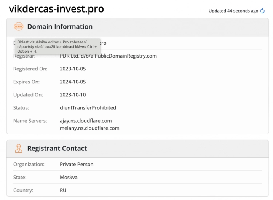Screen dimensions: 273x200
Task: Click the registrar PDR Ltd. value
Action: point(108,56)
